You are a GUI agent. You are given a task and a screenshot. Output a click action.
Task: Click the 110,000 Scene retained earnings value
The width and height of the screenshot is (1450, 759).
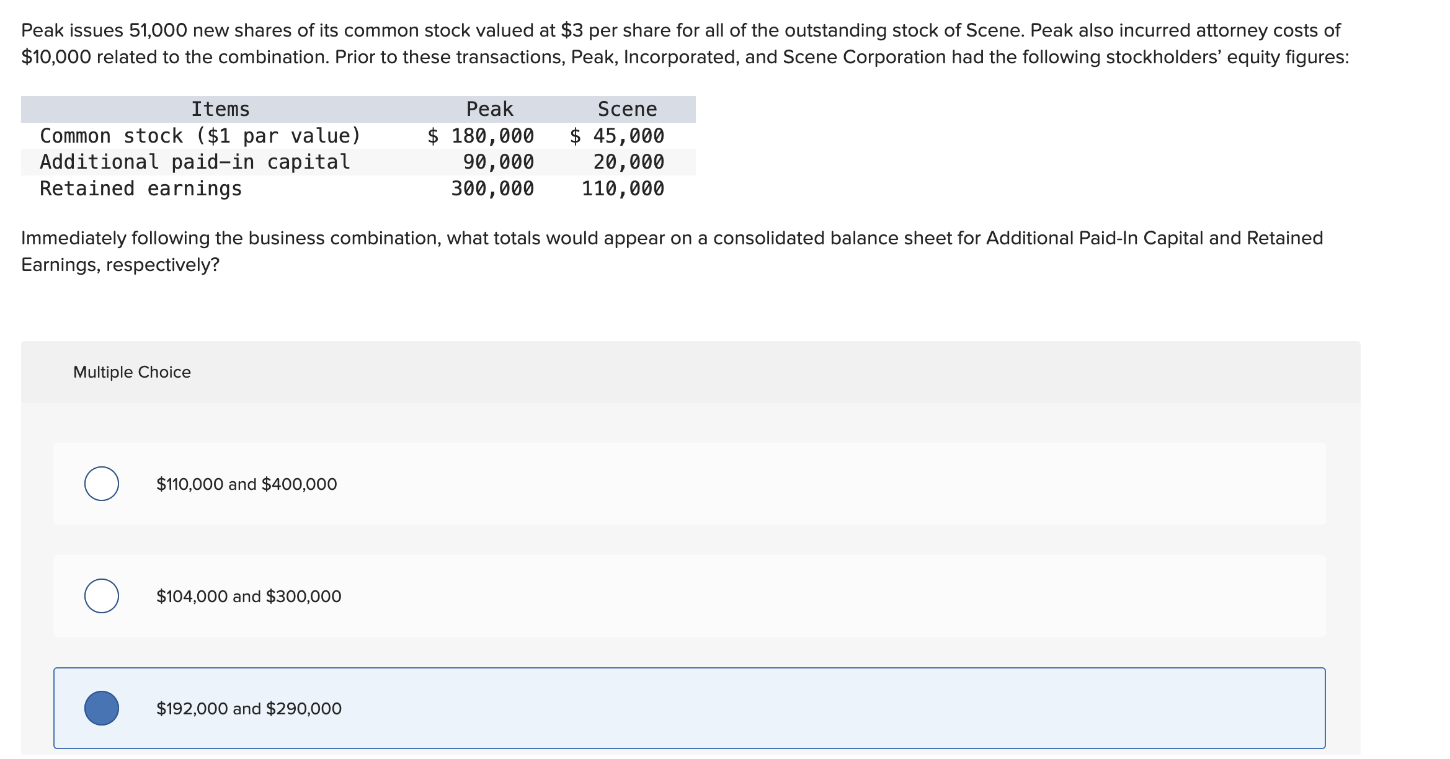[x=622, y=189]
